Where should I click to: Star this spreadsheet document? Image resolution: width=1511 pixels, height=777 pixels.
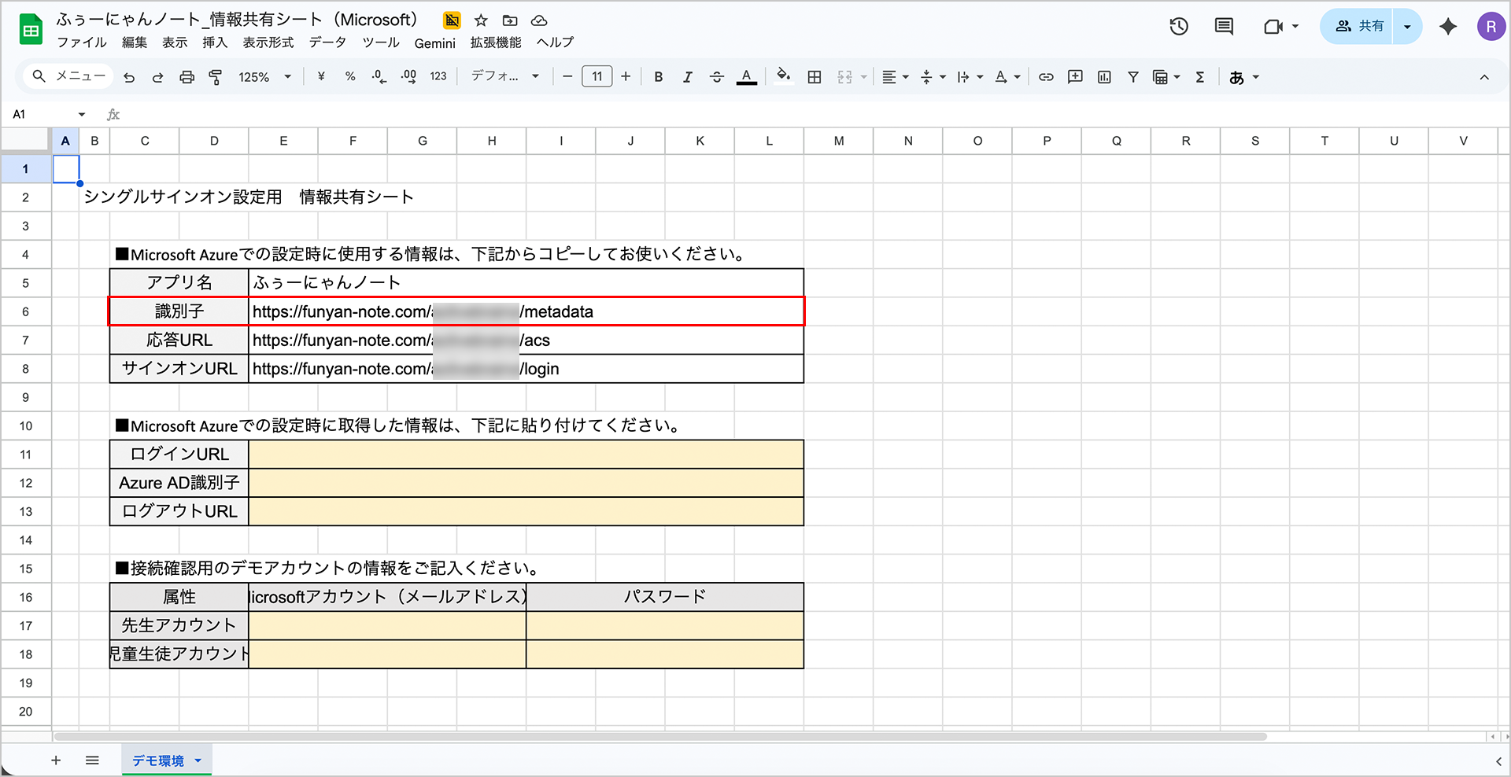pyautogui.click(x=481, y=20)
